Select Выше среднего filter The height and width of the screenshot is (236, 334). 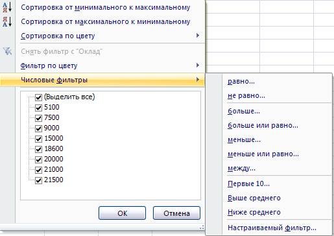[x=254, y=198]
